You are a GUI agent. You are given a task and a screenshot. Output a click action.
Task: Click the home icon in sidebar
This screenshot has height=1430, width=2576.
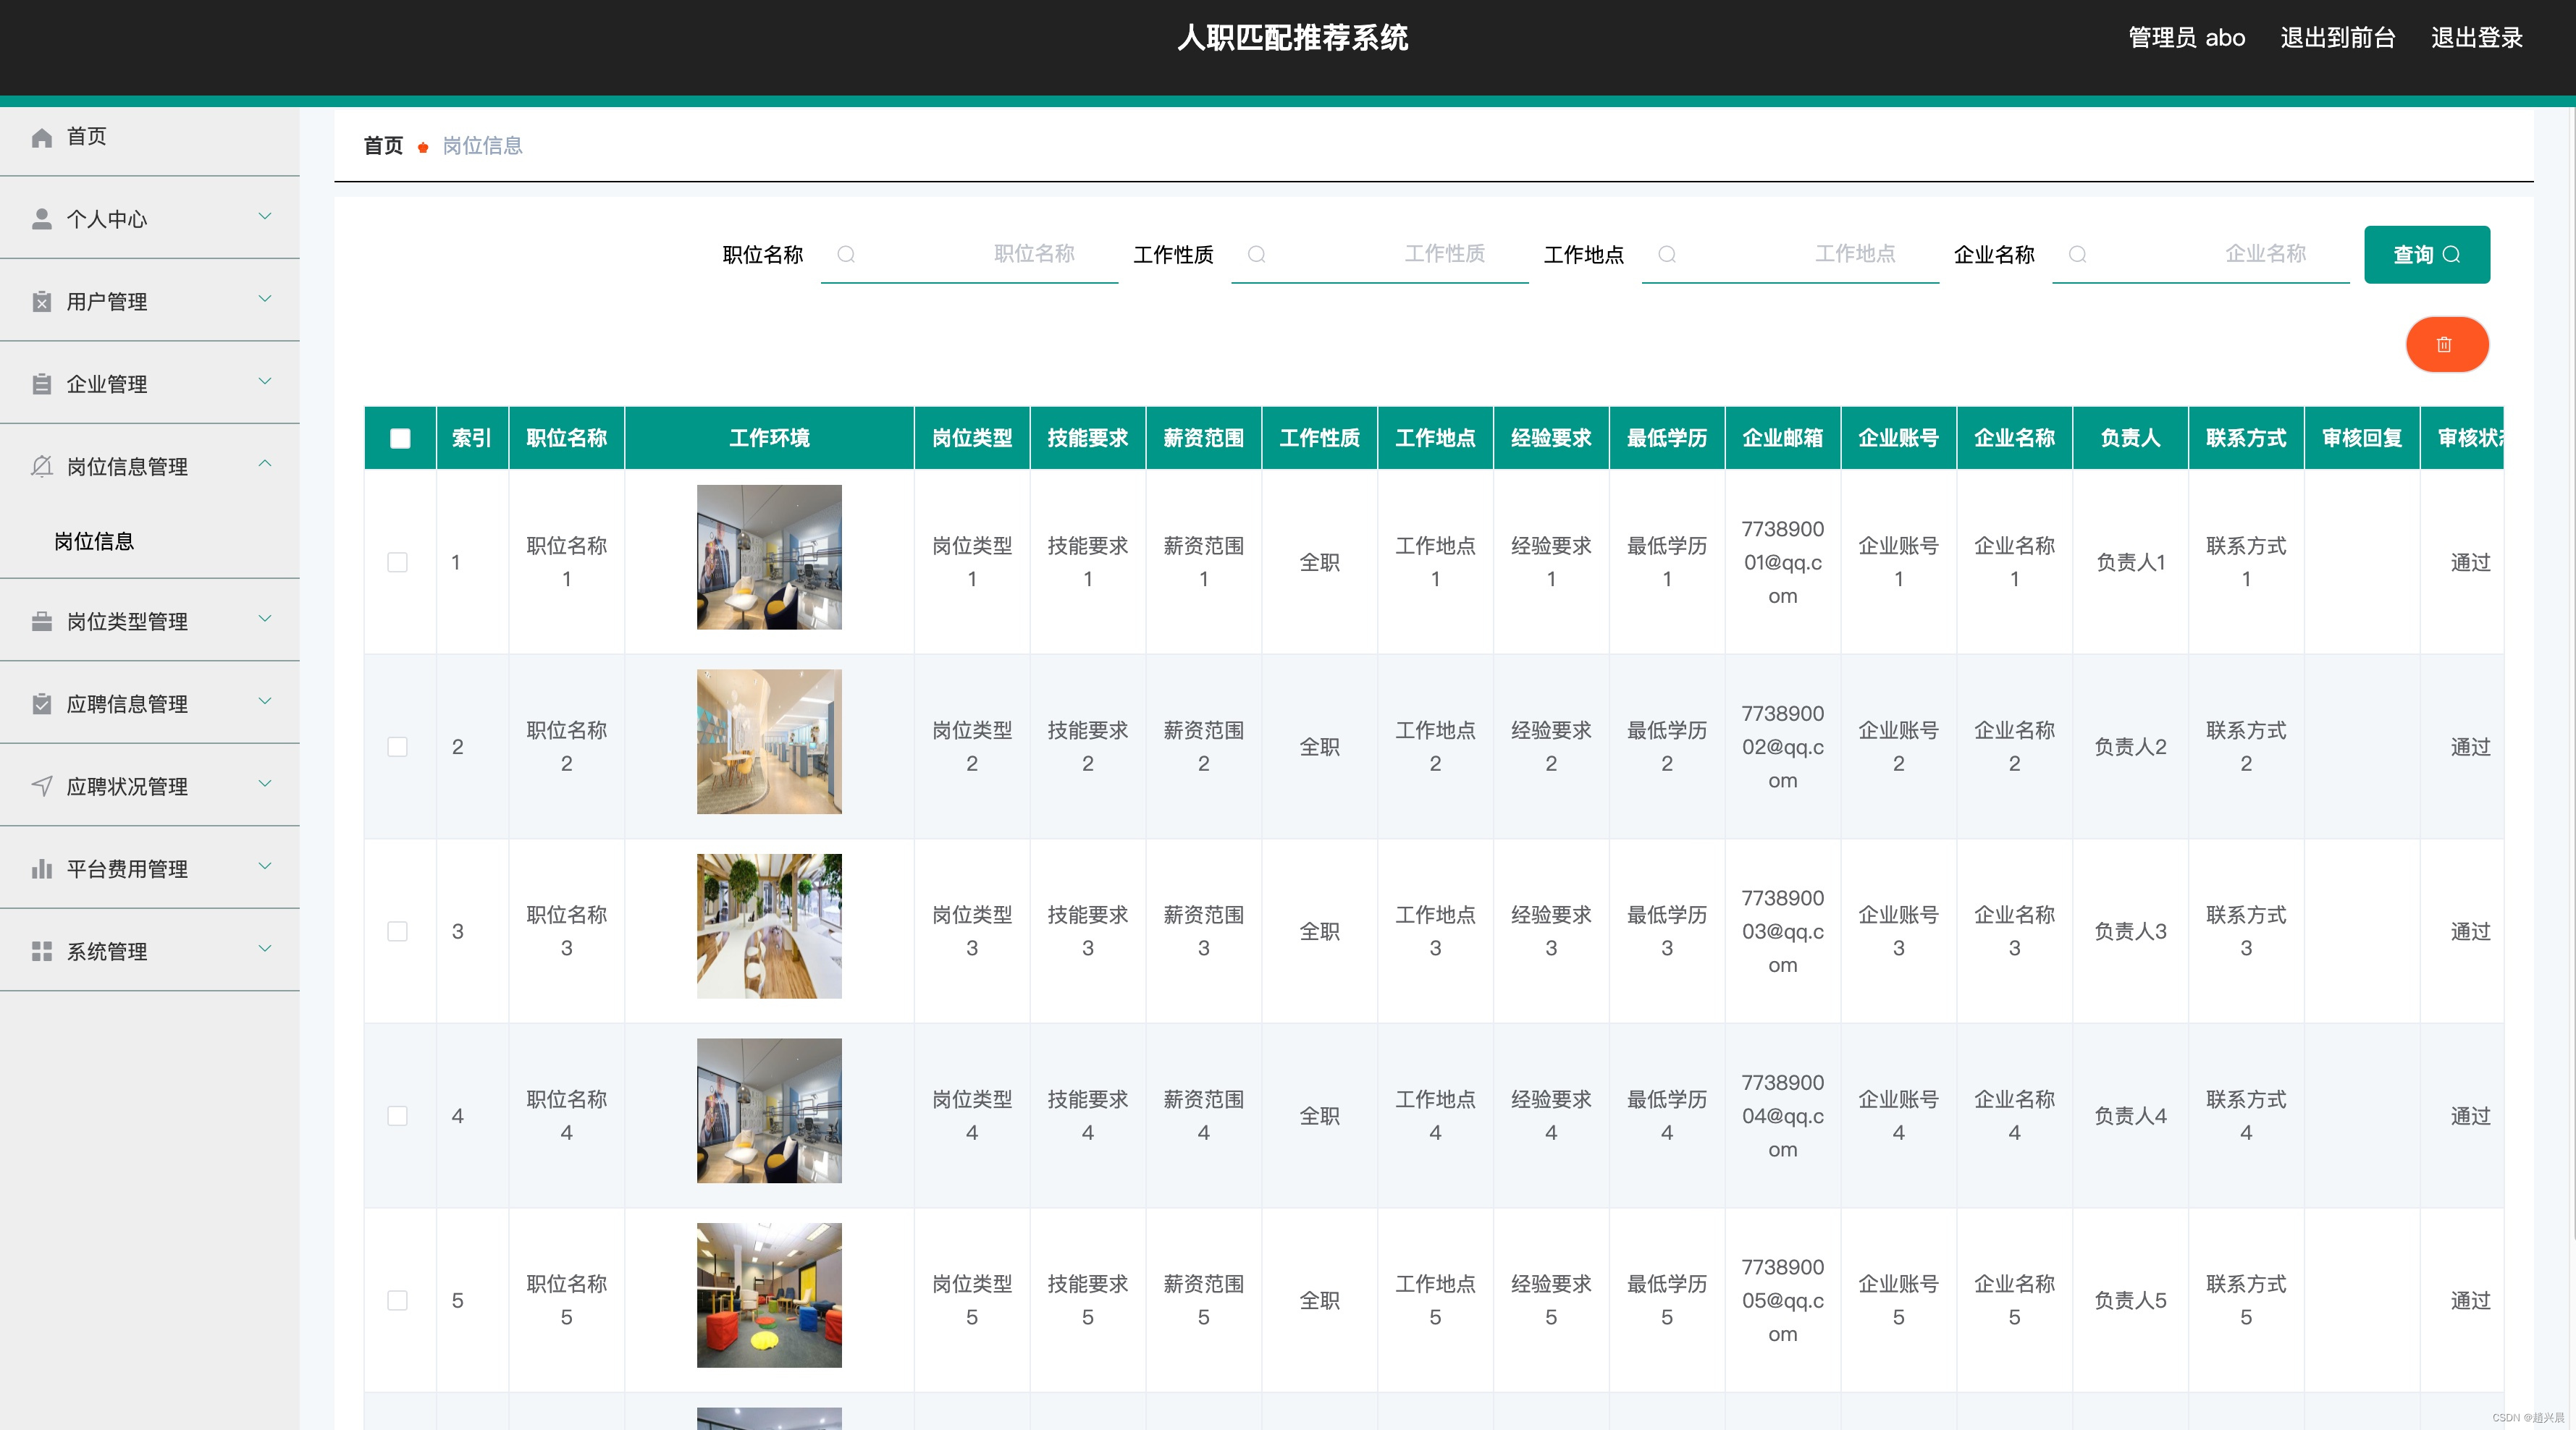41,137
